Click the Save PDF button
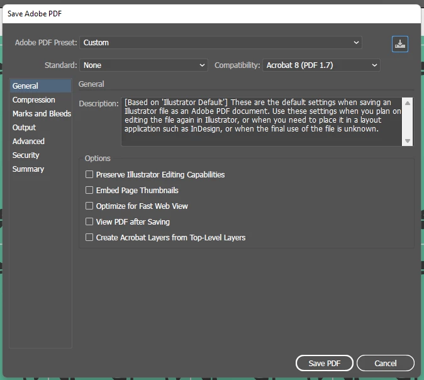 click(x=325, y=363)
